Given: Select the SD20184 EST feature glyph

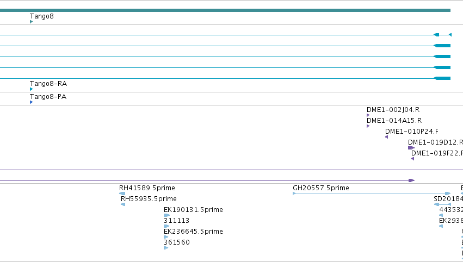Looking at the screenshot, I should click(x=442, y=204).
